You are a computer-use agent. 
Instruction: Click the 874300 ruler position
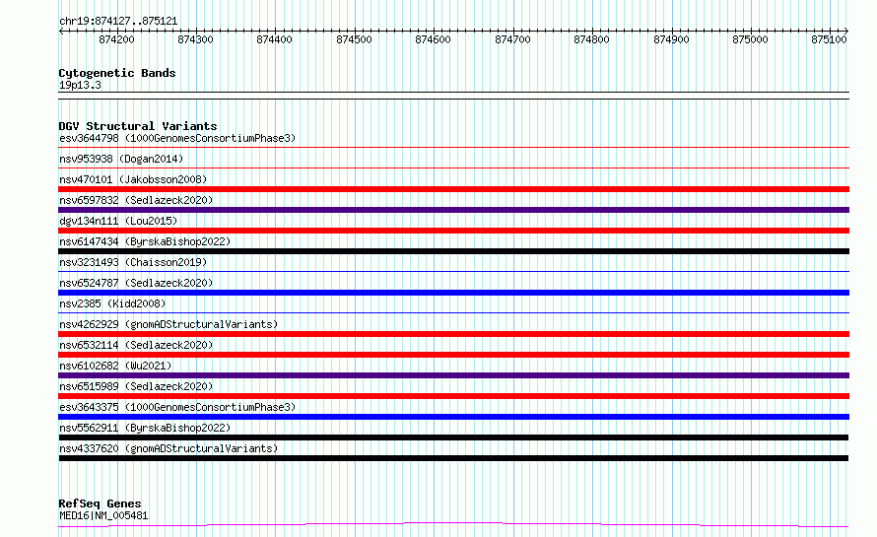tap(195, 39)
